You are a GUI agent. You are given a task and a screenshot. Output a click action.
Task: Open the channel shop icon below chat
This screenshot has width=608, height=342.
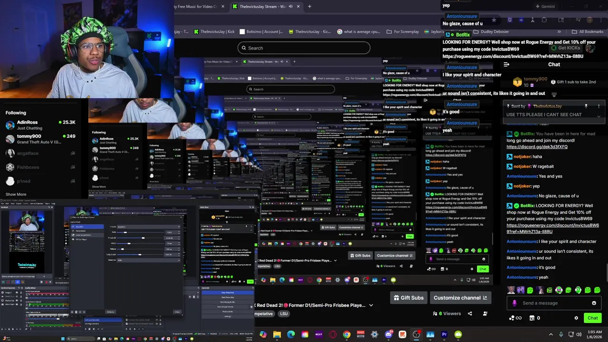click(x=532, y=318)
